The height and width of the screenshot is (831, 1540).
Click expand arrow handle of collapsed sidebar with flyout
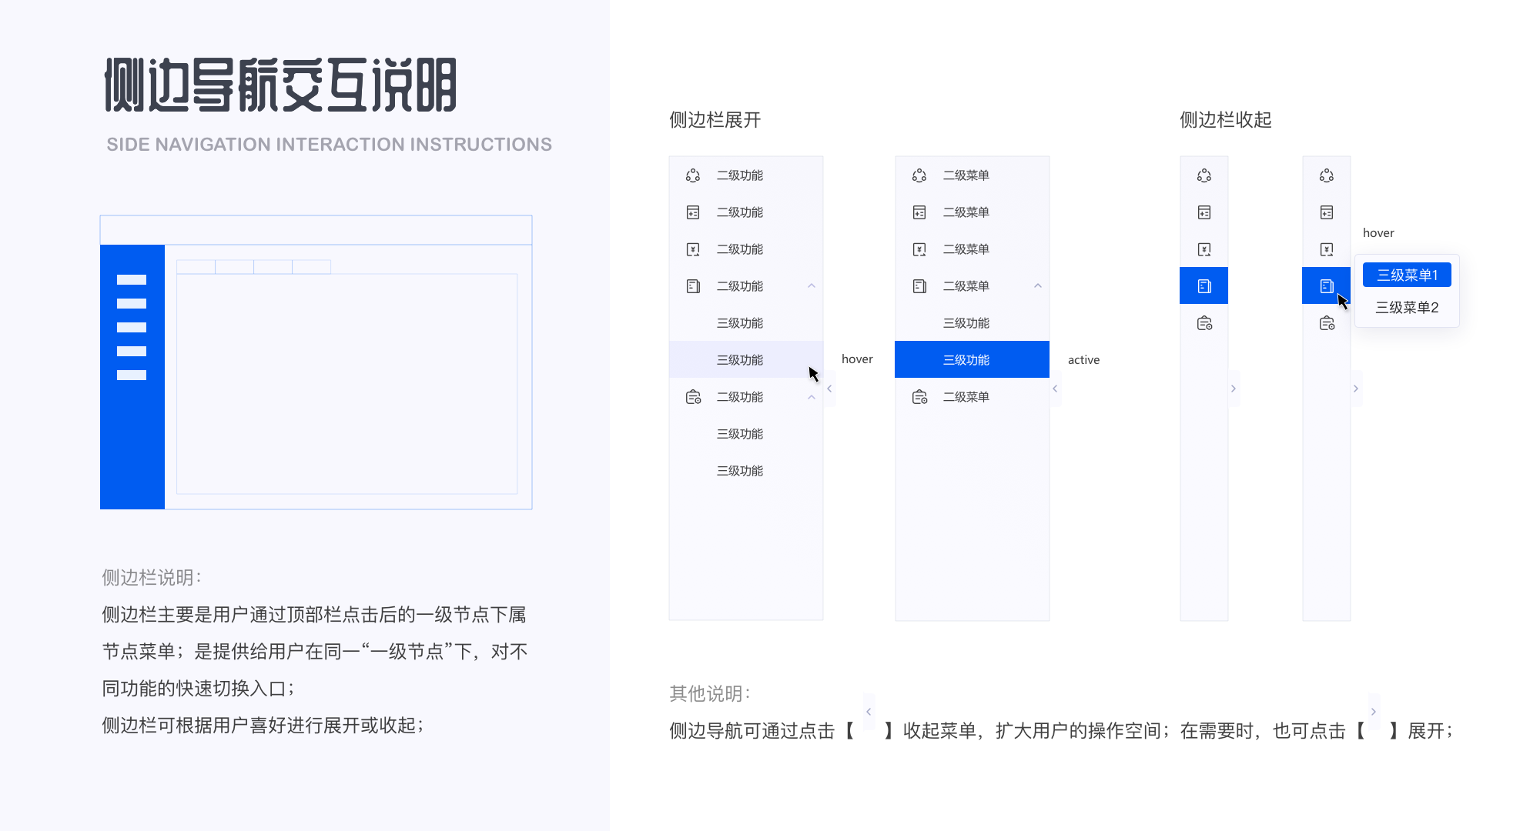click(1356, 389)
